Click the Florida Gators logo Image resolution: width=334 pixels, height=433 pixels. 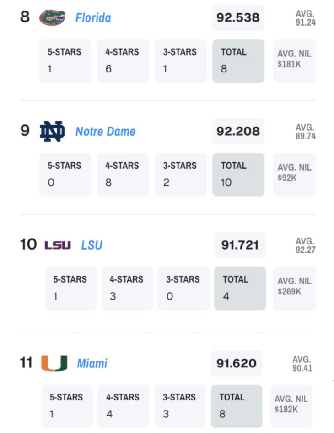[x=52, y=18]
